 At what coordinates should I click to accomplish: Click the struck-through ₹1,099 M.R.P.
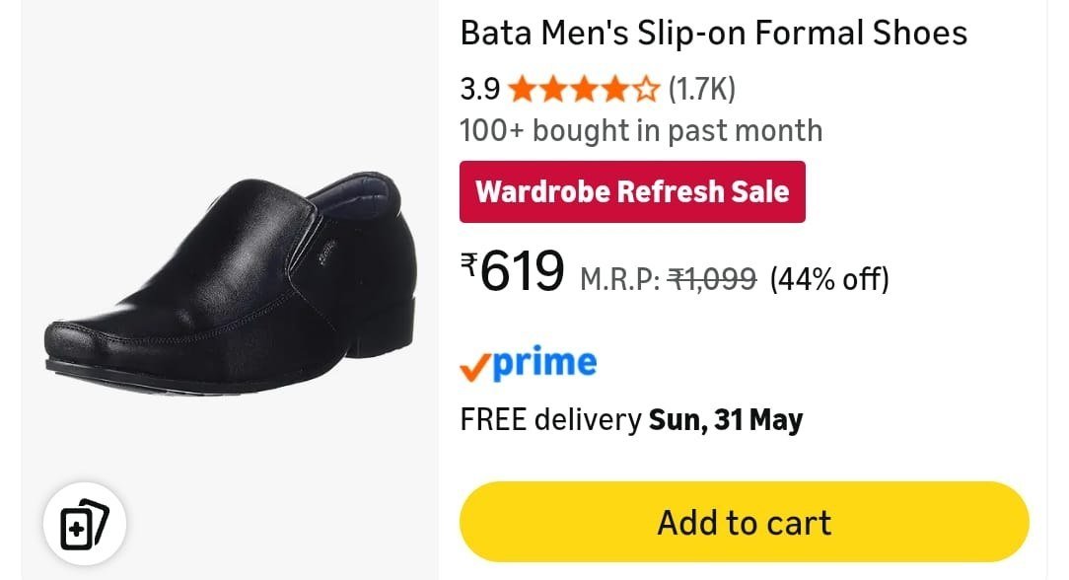tap(712, 279)
